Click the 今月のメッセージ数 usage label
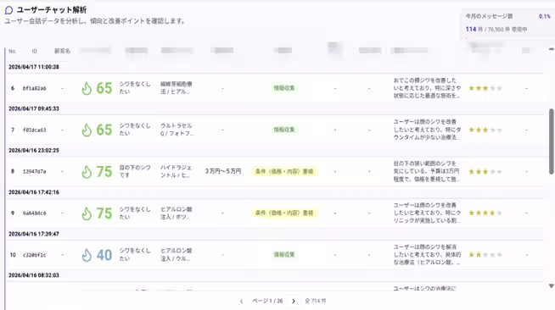555x310 pixels. (489, 16)
